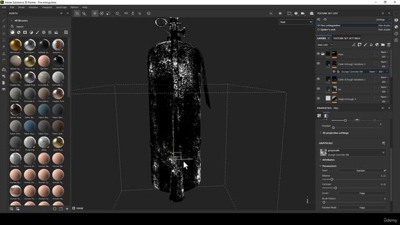Screen dimensions: 400x225
Task: Select the active Translate transform tool
Action: [x=94, y=13]
